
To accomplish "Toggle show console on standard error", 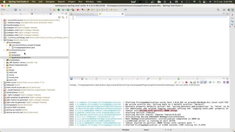I will 206,82.
